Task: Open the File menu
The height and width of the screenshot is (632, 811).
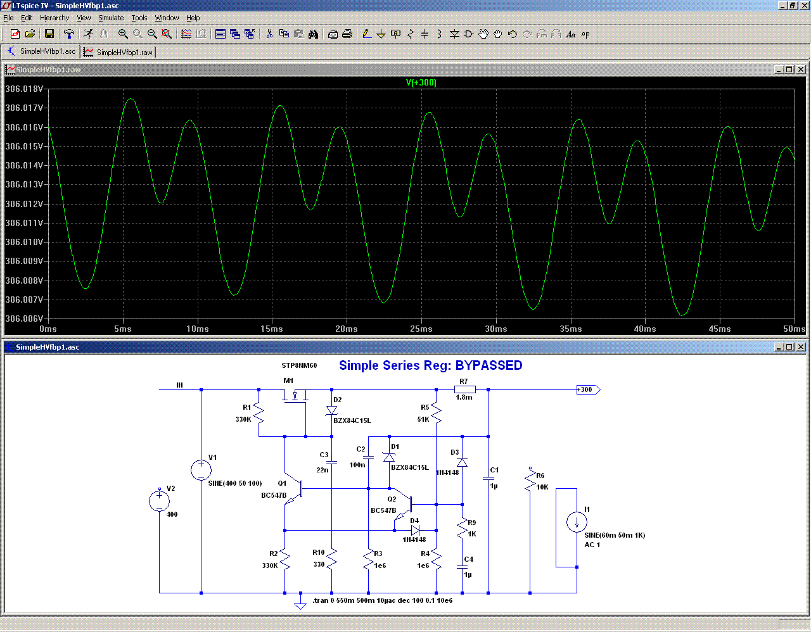Action: (x=8, y=18)
